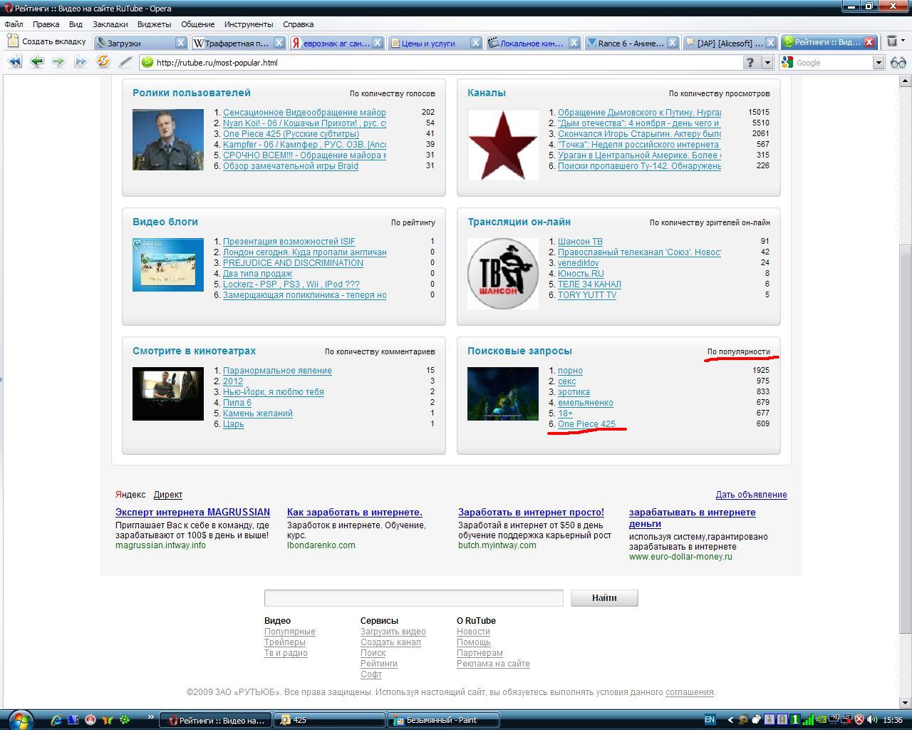Click the Fast Forward navigation icon

tap(81, 62)
